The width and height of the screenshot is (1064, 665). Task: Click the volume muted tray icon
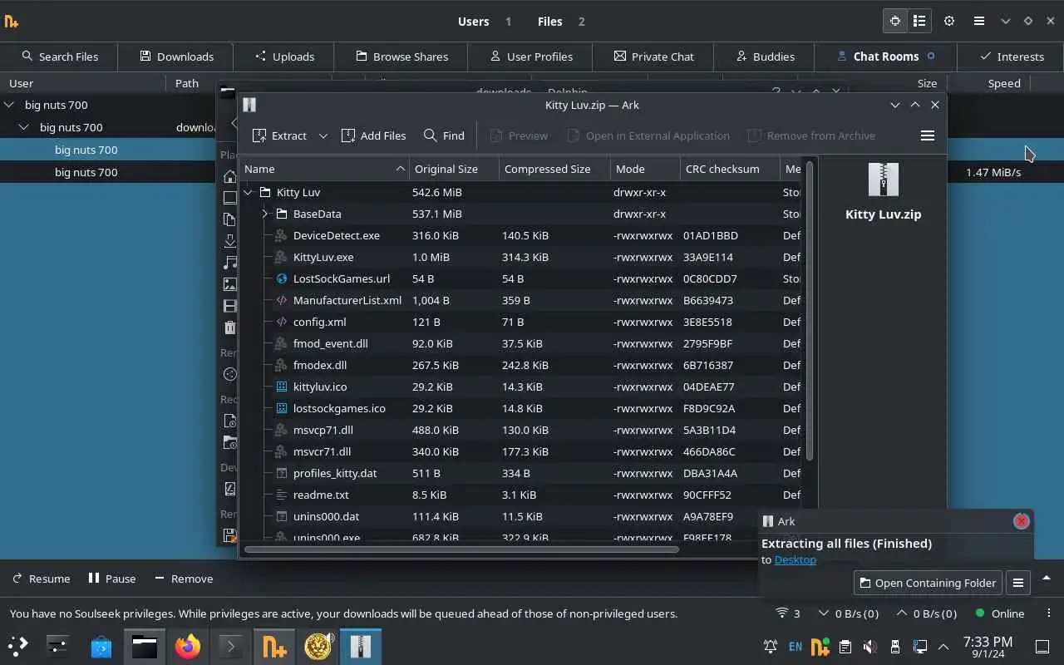coord(869,646)
